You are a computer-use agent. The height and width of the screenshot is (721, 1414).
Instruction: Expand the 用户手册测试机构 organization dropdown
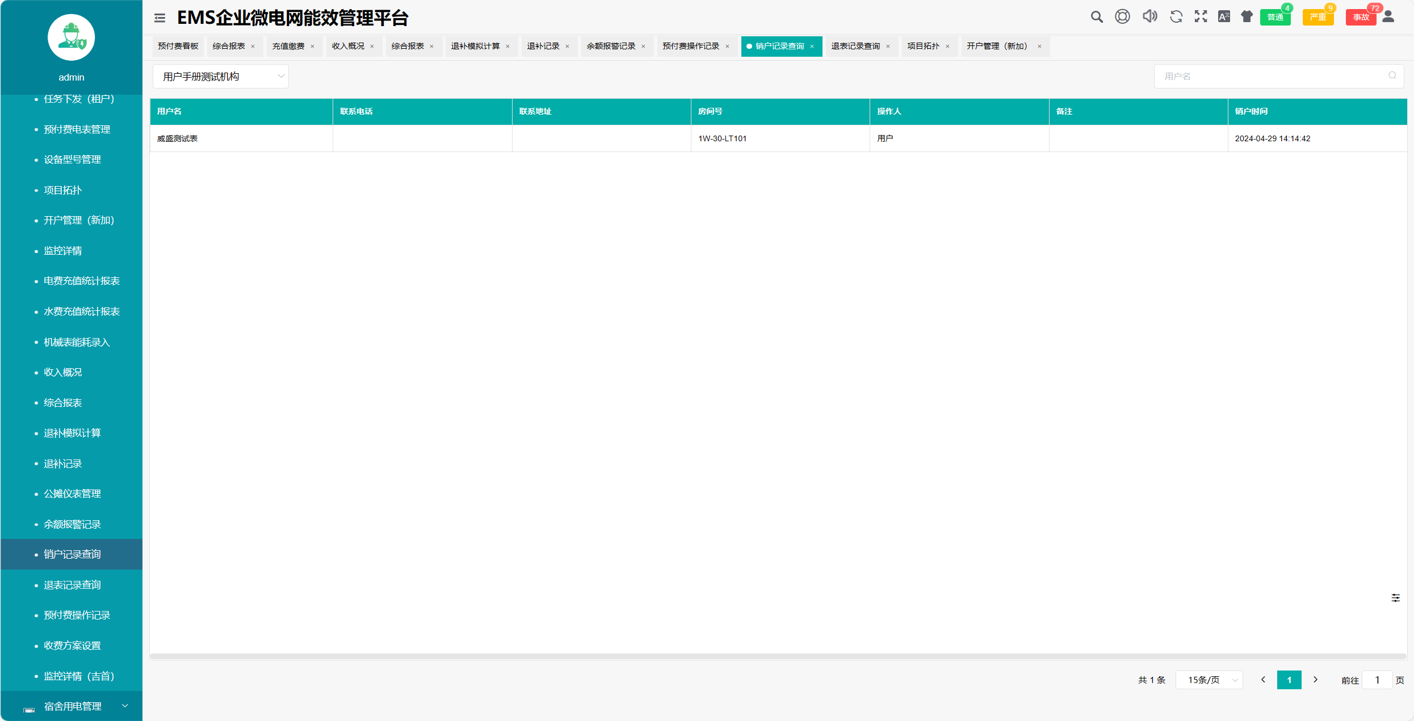tap(220, 77)
